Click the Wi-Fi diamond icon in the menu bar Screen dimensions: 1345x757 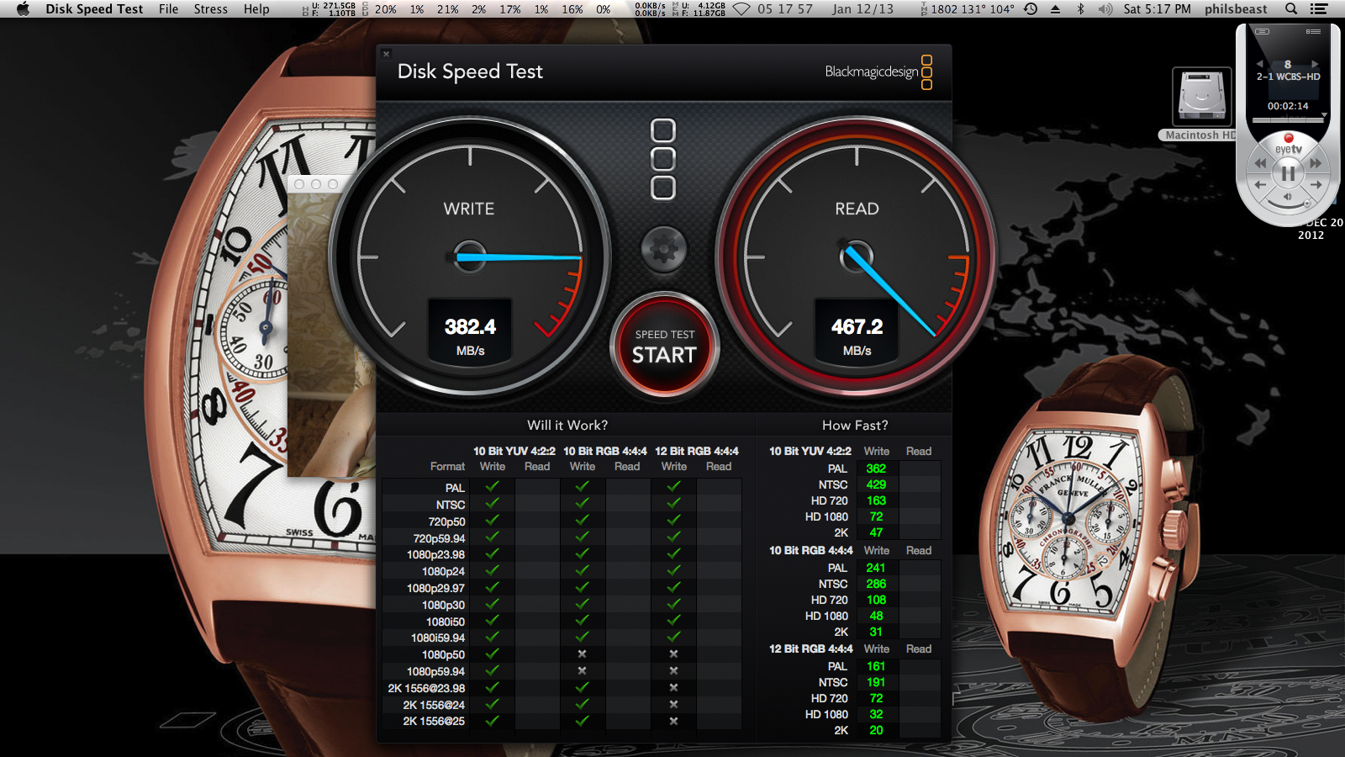click(741, 9)
